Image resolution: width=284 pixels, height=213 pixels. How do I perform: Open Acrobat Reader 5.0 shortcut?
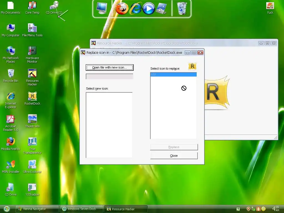click(x=11, y=123)
